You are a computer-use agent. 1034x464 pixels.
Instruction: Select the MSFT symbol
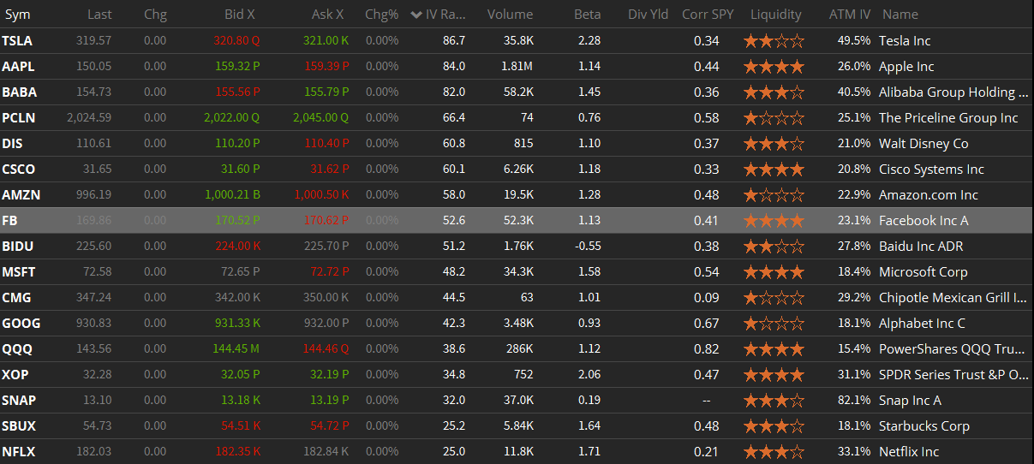click(18, 271)
